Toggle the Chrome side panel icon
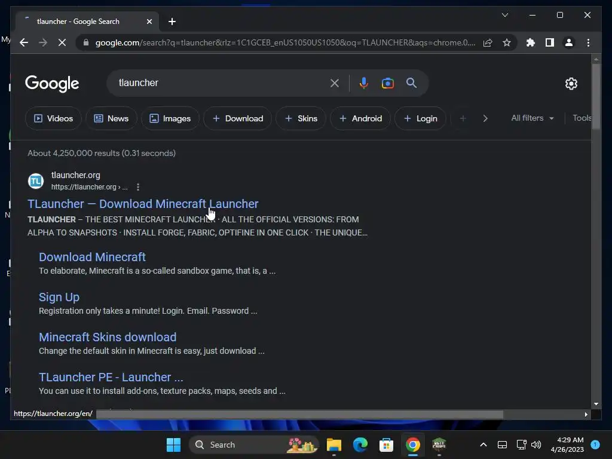 tap(550, 42)
